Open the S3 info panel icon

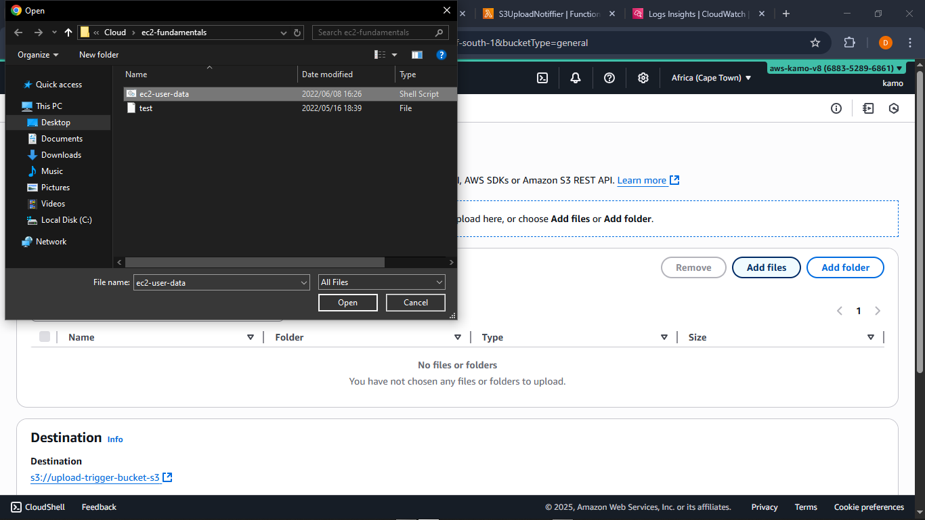[836, 108]
